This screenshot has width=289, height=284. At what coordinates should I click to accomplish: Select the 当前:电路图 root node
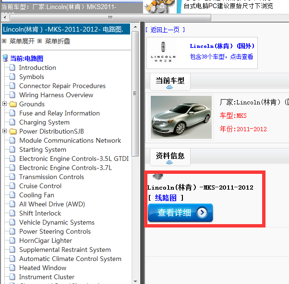[x=26, y=58]
